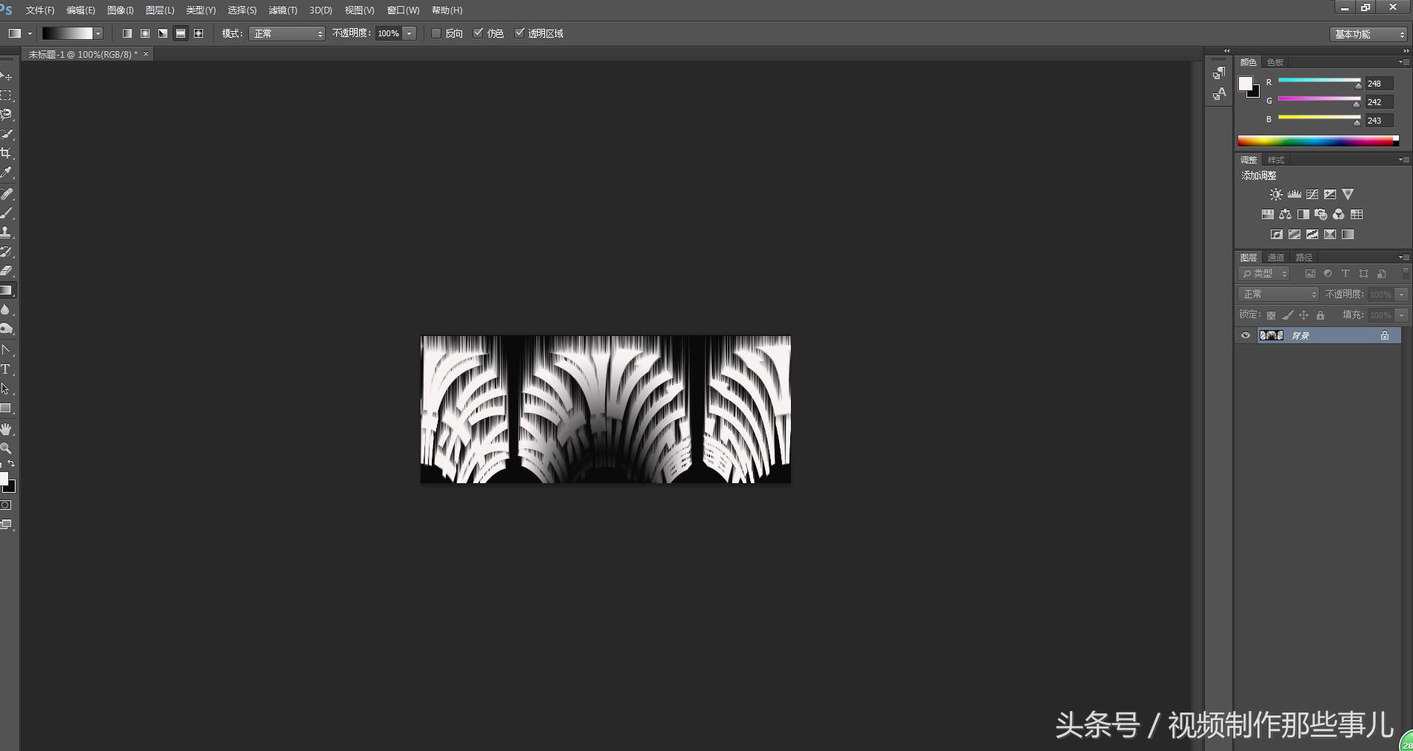Open the 基本功能 workspace dropdown
This screenshot has width=1413, height=751.
[x=1368, y=34]
